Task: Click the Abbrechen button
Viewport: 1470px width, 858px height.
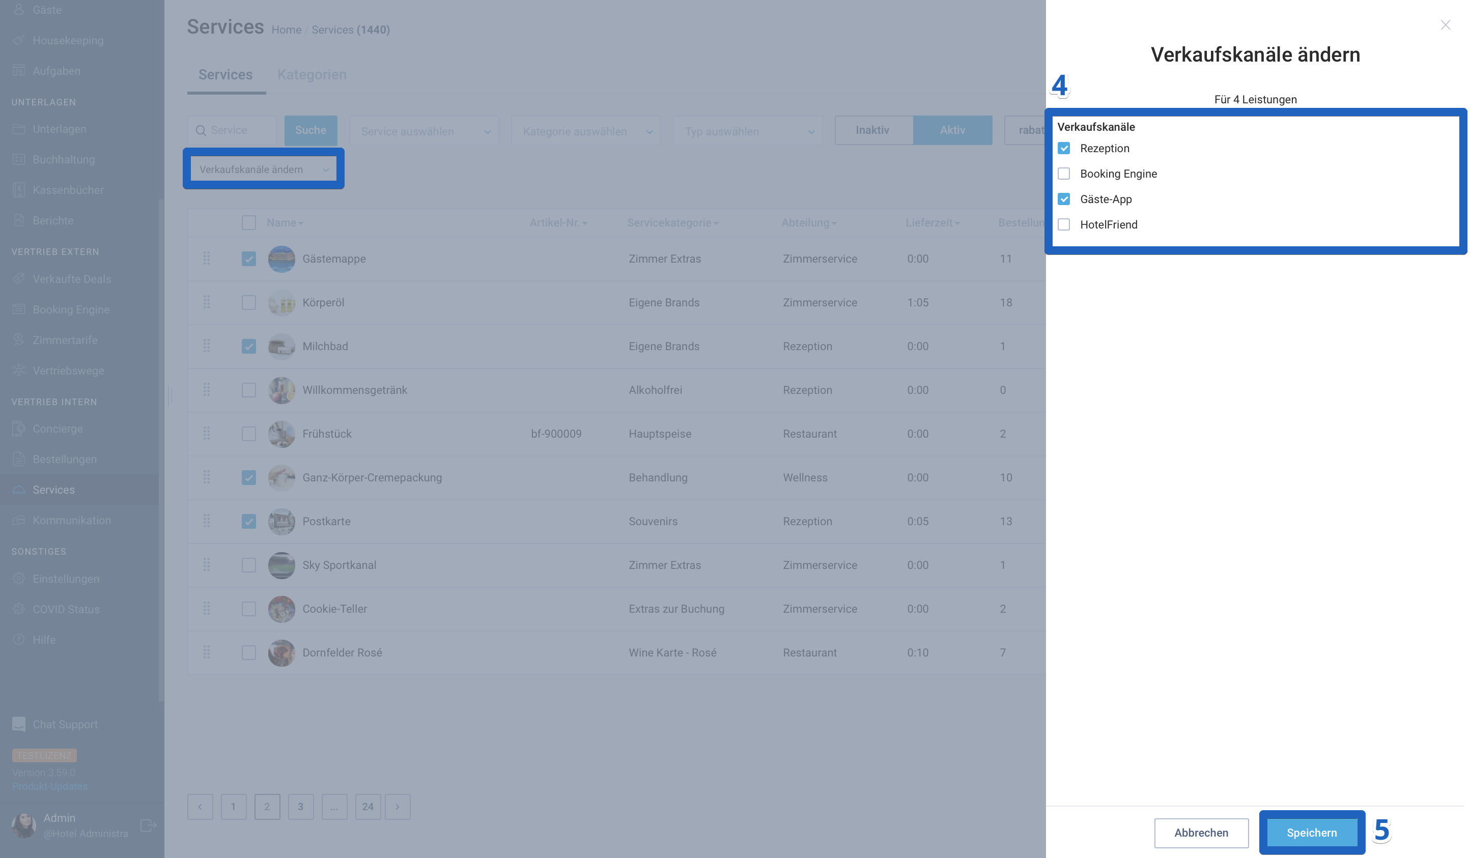Action: tap(1201, 833)
